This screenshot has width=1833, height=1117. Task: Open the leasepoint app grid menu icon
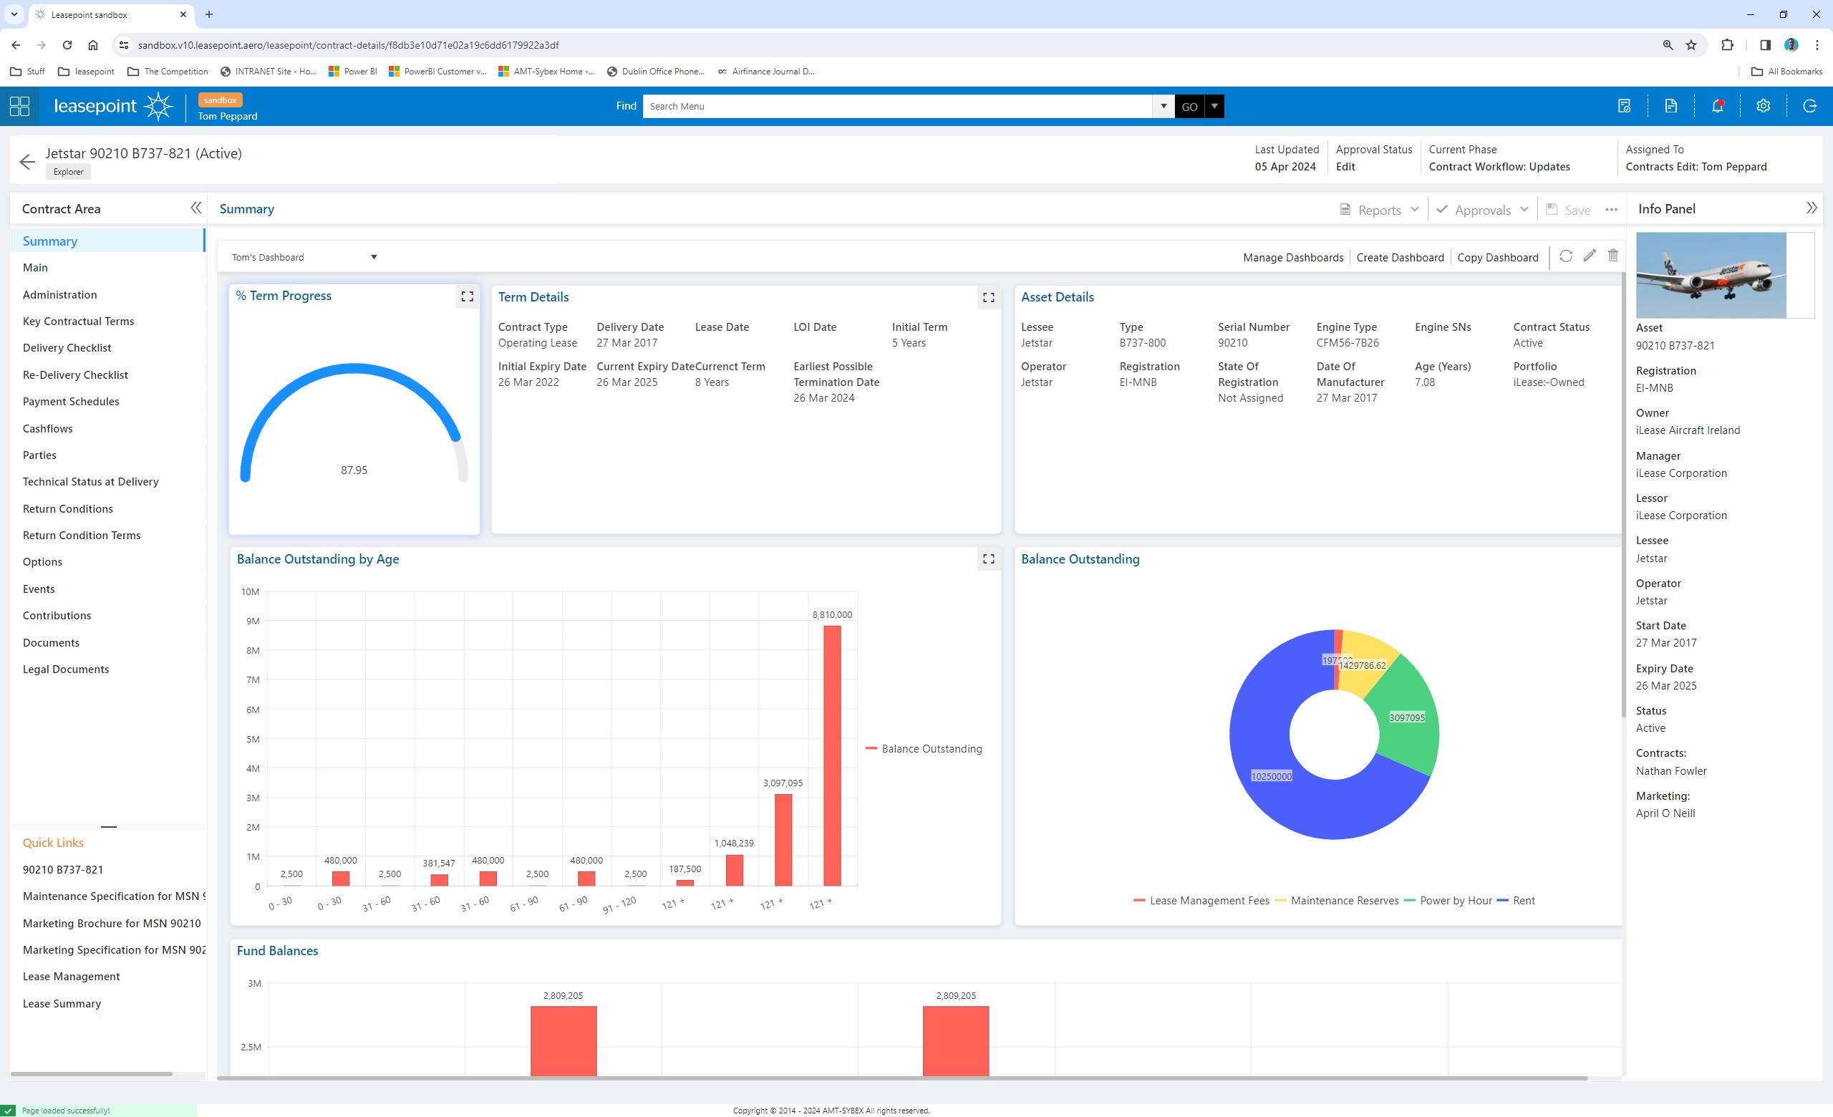(19, 107)
